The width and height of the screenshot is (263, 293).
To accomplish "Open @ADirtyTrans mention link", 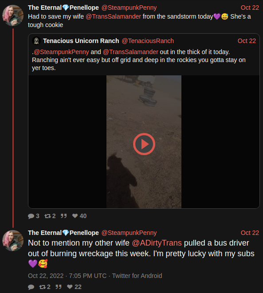I will click(157, 243).
